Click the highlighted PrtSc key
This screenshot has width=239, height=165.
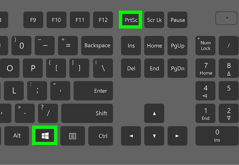click(130, 19)
